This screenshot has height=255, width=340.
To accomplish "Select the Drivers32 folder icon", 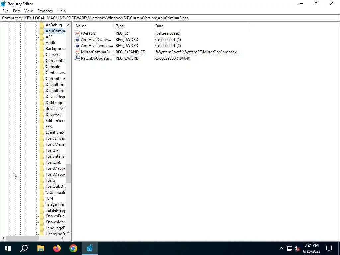I will click(42, 115).
